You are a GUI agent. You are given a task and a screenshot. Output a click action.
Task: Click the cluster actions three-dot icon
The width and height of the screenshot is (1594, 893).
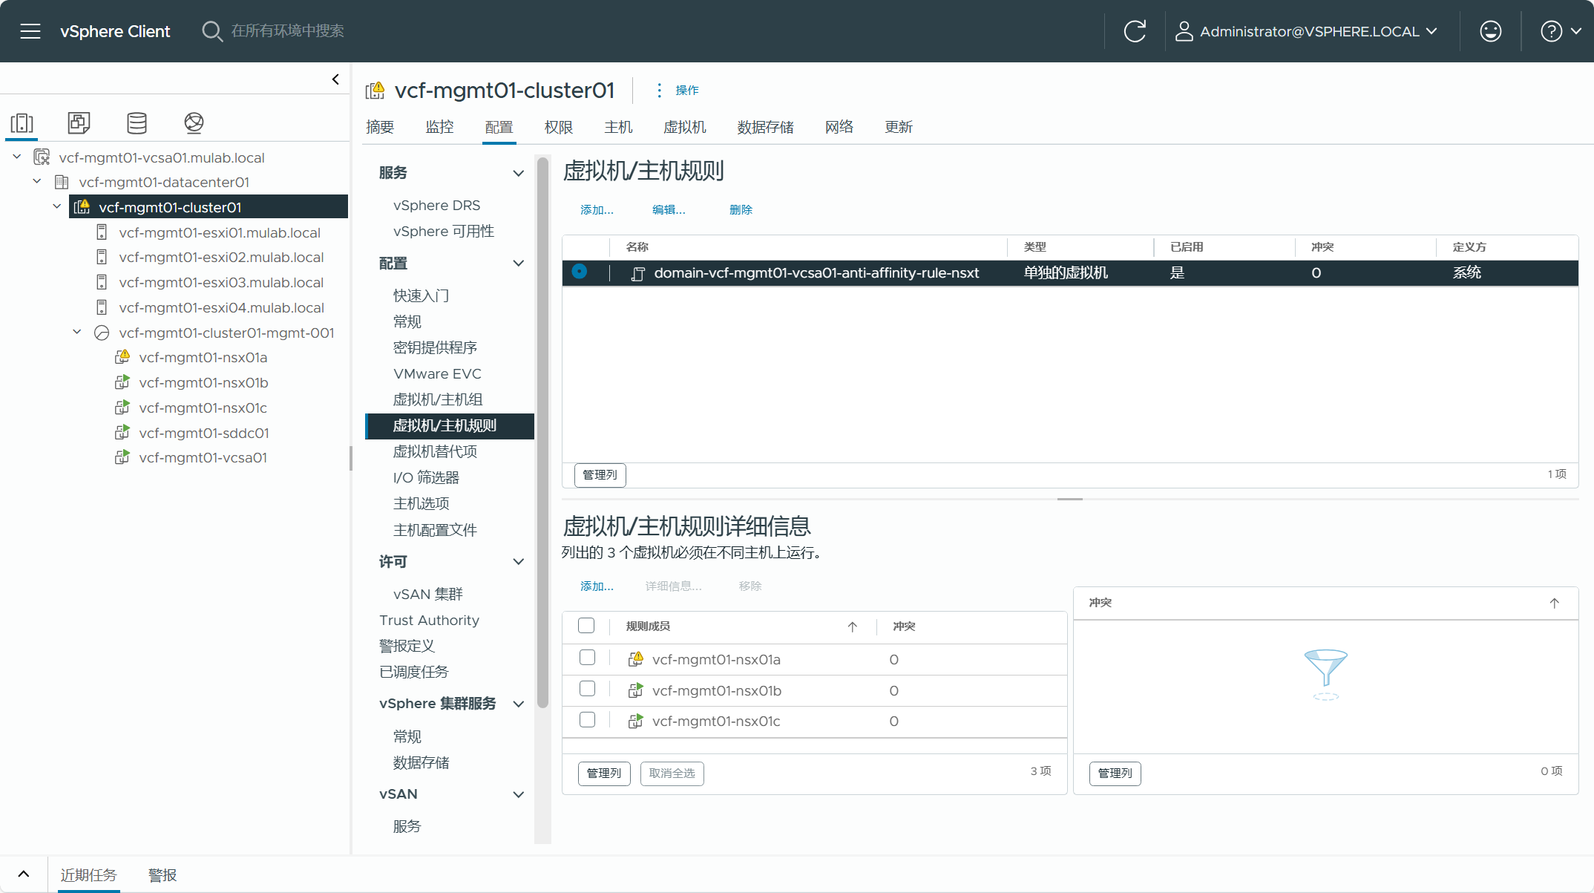[x=659, y=90]
